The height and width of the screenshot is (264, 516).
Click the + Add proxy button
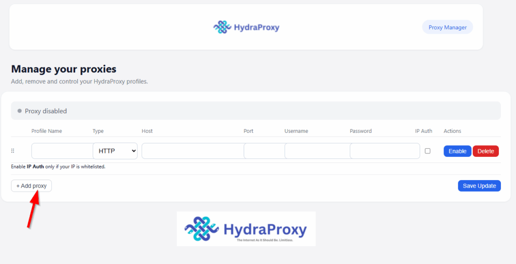[x=31, y=186]
